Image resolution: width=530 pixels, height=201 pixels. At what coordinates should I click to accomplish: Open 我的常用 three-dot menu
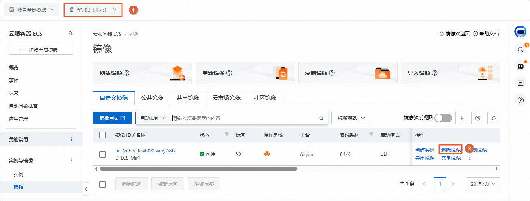72,139
